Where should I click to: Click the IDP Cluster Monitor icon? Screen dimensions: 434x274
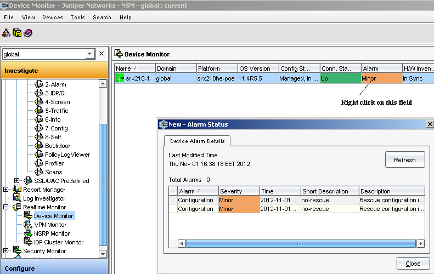(x=28, y=242)
